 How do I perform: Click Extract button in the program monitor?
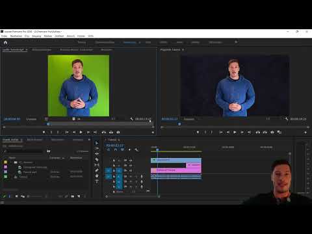pyautogui.click(x=265, y=132)
